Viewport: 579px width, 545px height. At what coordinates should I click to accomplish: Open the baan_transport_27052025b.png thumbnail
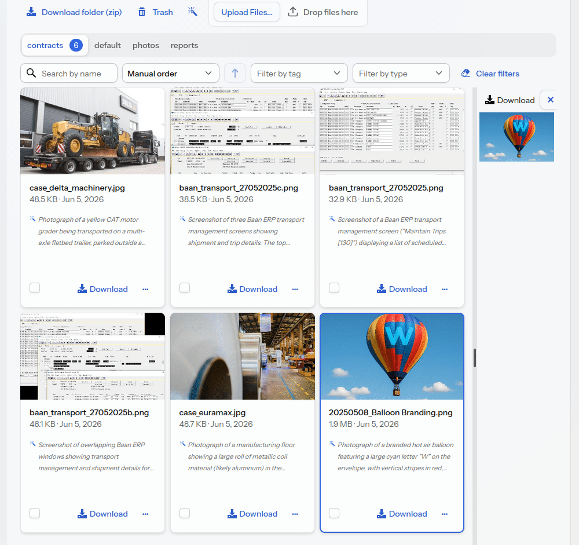pyautogui.click(x=93, y=356)
